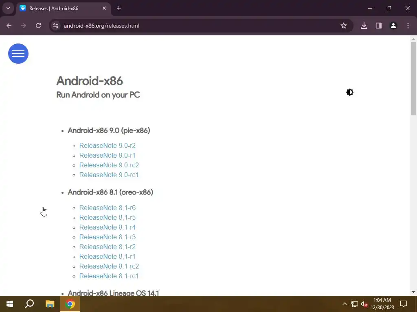Open Chrome downloads
This screenshot has height=312, width=417.
click(x=364, y=26)
